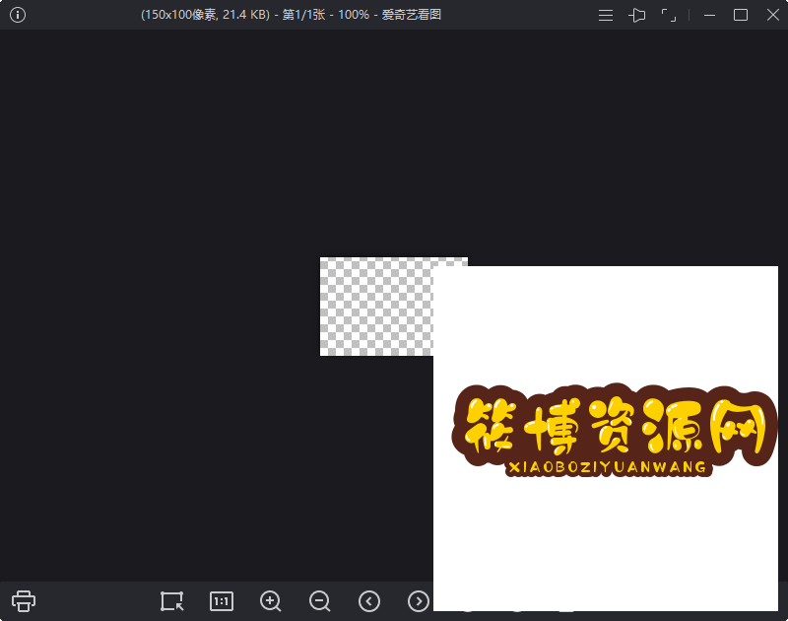
Task: Zoom in on the image
Action: [x=270, y=601]
